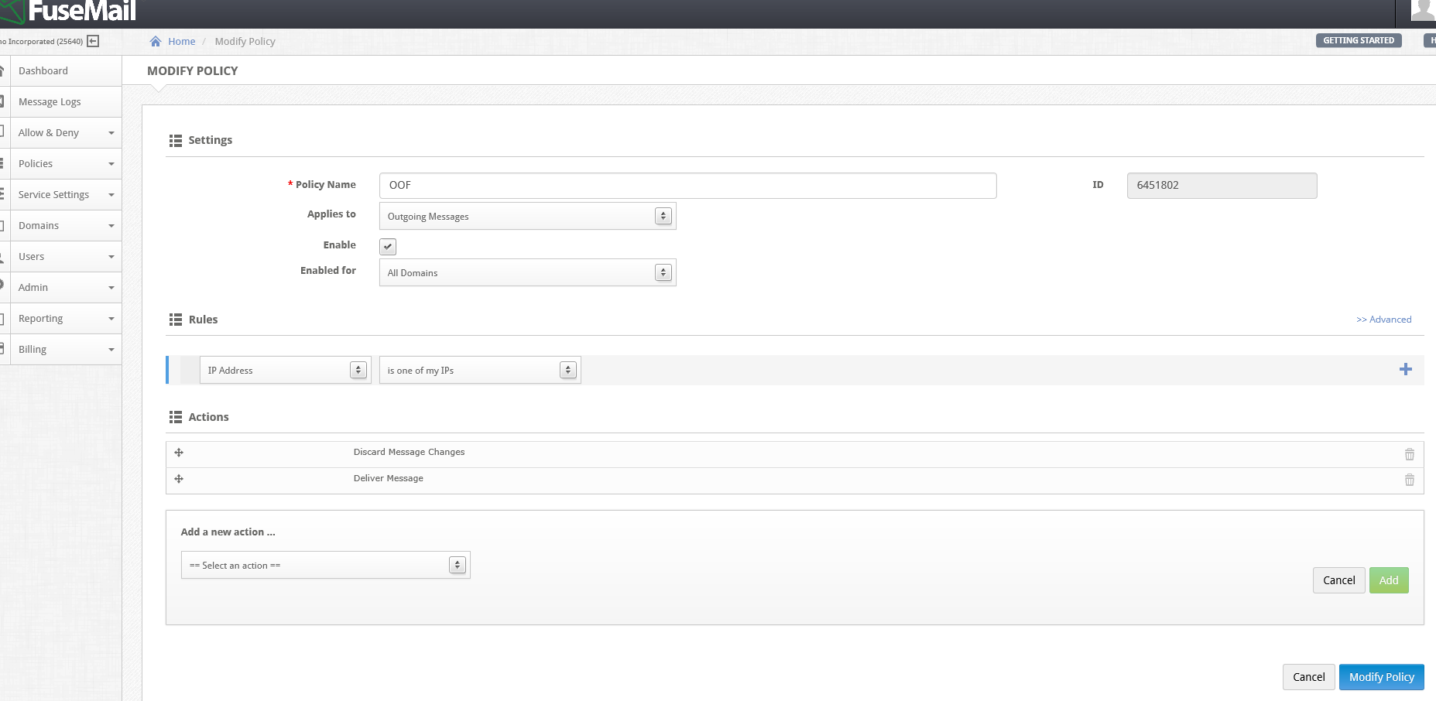This screenshot has width=1436, height=701.
Task: Toggle the Enable policy checkbox
Action: [x=388, y=247]
